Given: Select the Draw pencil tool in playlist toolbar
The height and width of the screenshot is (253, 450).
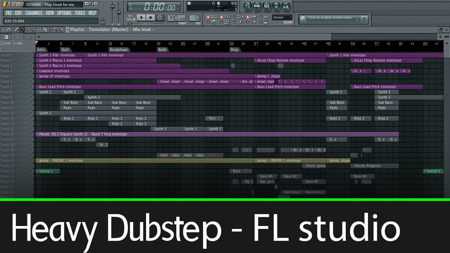Looking at the screenshot, I should tap(17, 30).
